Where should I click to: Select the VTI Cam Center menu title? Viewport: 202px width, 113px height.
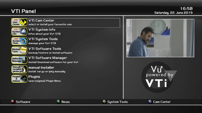[41, 20]
